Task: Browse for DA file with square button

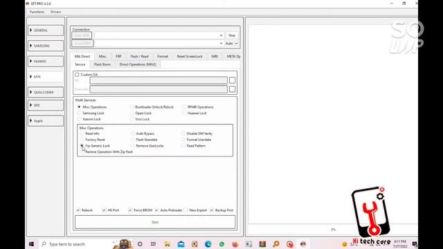Action: (232, 80)
